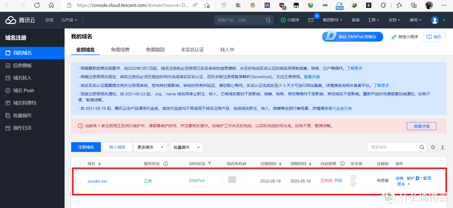Click 转入域名 button
The width and height of the screenshot is (453, 208).
tap(117, 147)
